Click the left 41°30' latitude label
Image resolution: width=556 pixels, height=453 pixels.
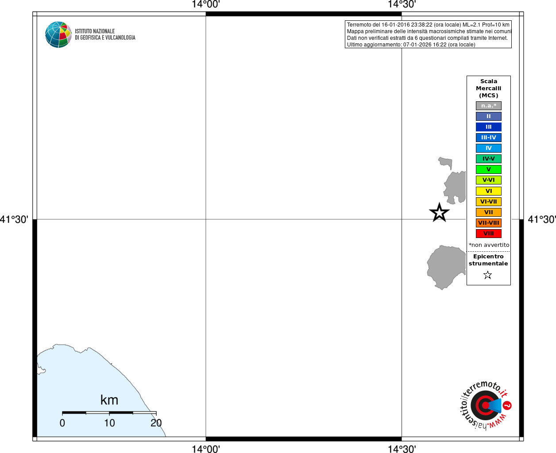14,219
